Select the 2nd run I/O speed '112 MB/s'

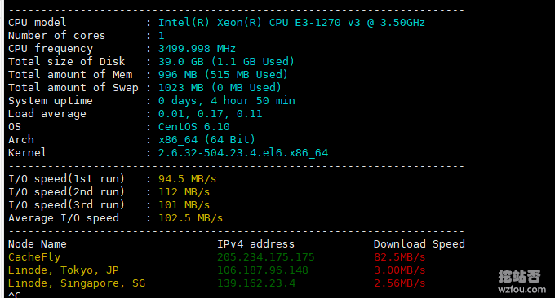[184, 192]
